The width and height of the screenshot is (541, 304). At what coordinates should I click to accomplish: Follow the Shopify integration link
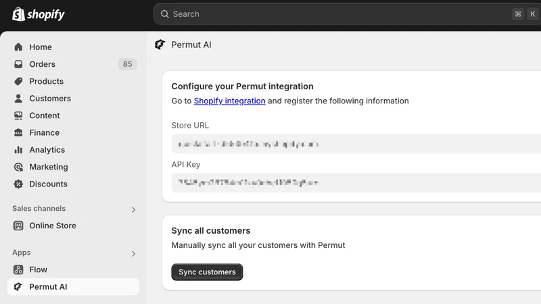[229, 101]
